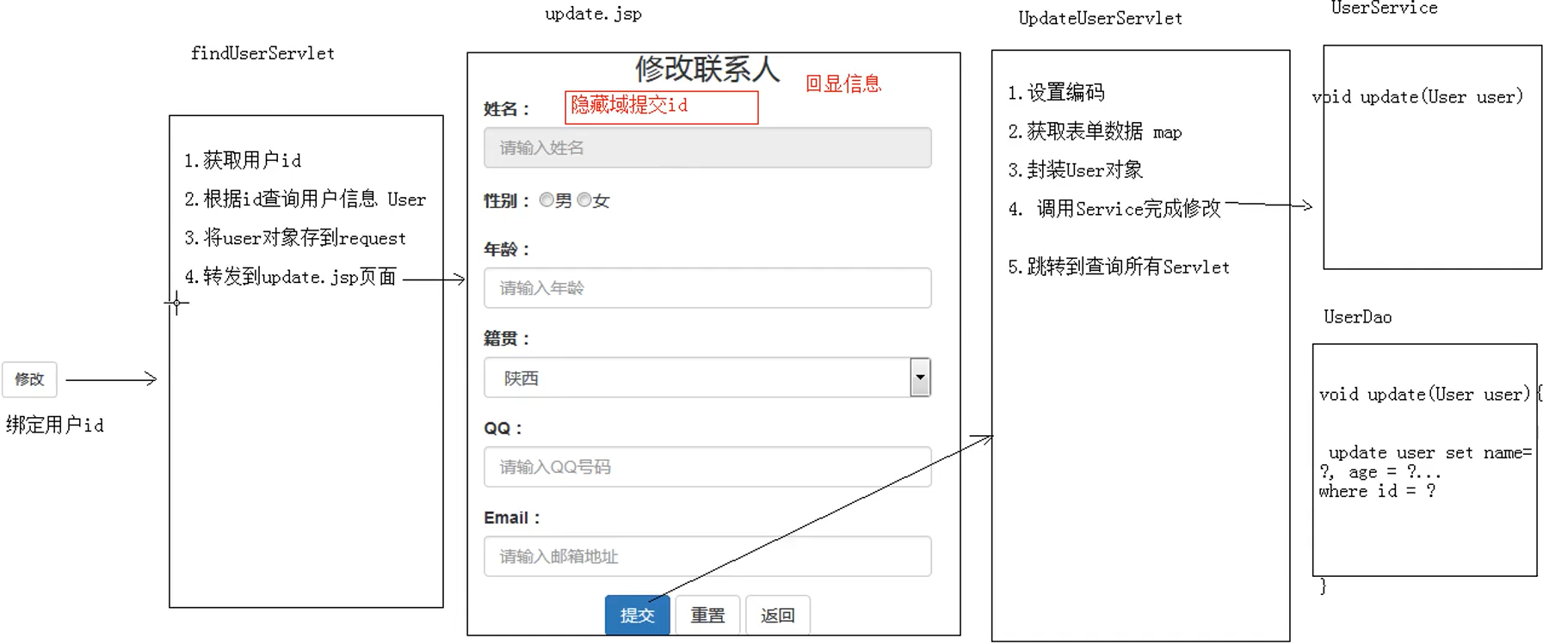
Task: Click the UpdateUserServlet title label
Action: [x=1100, y=18]
